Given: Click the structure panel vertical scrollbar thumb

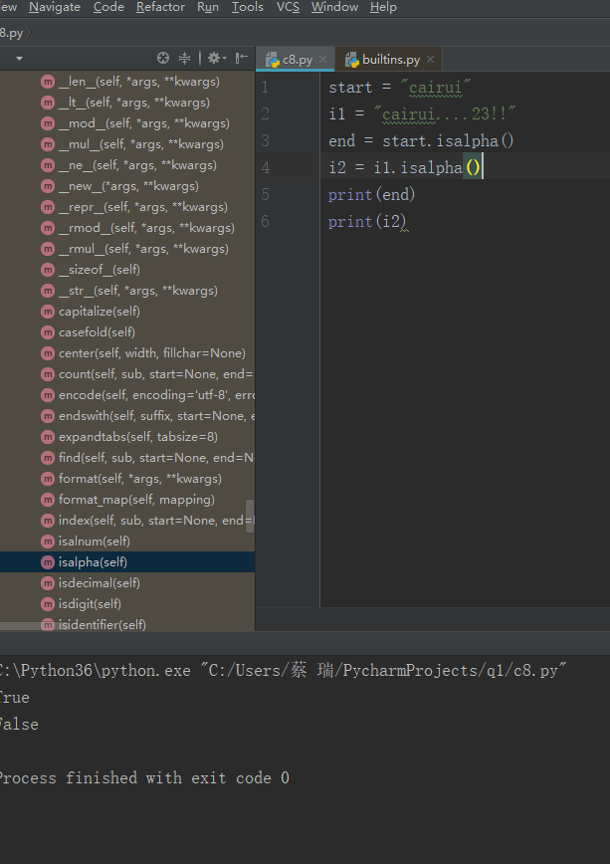Looking at the screenshot, I should click(x=250, y=517).
